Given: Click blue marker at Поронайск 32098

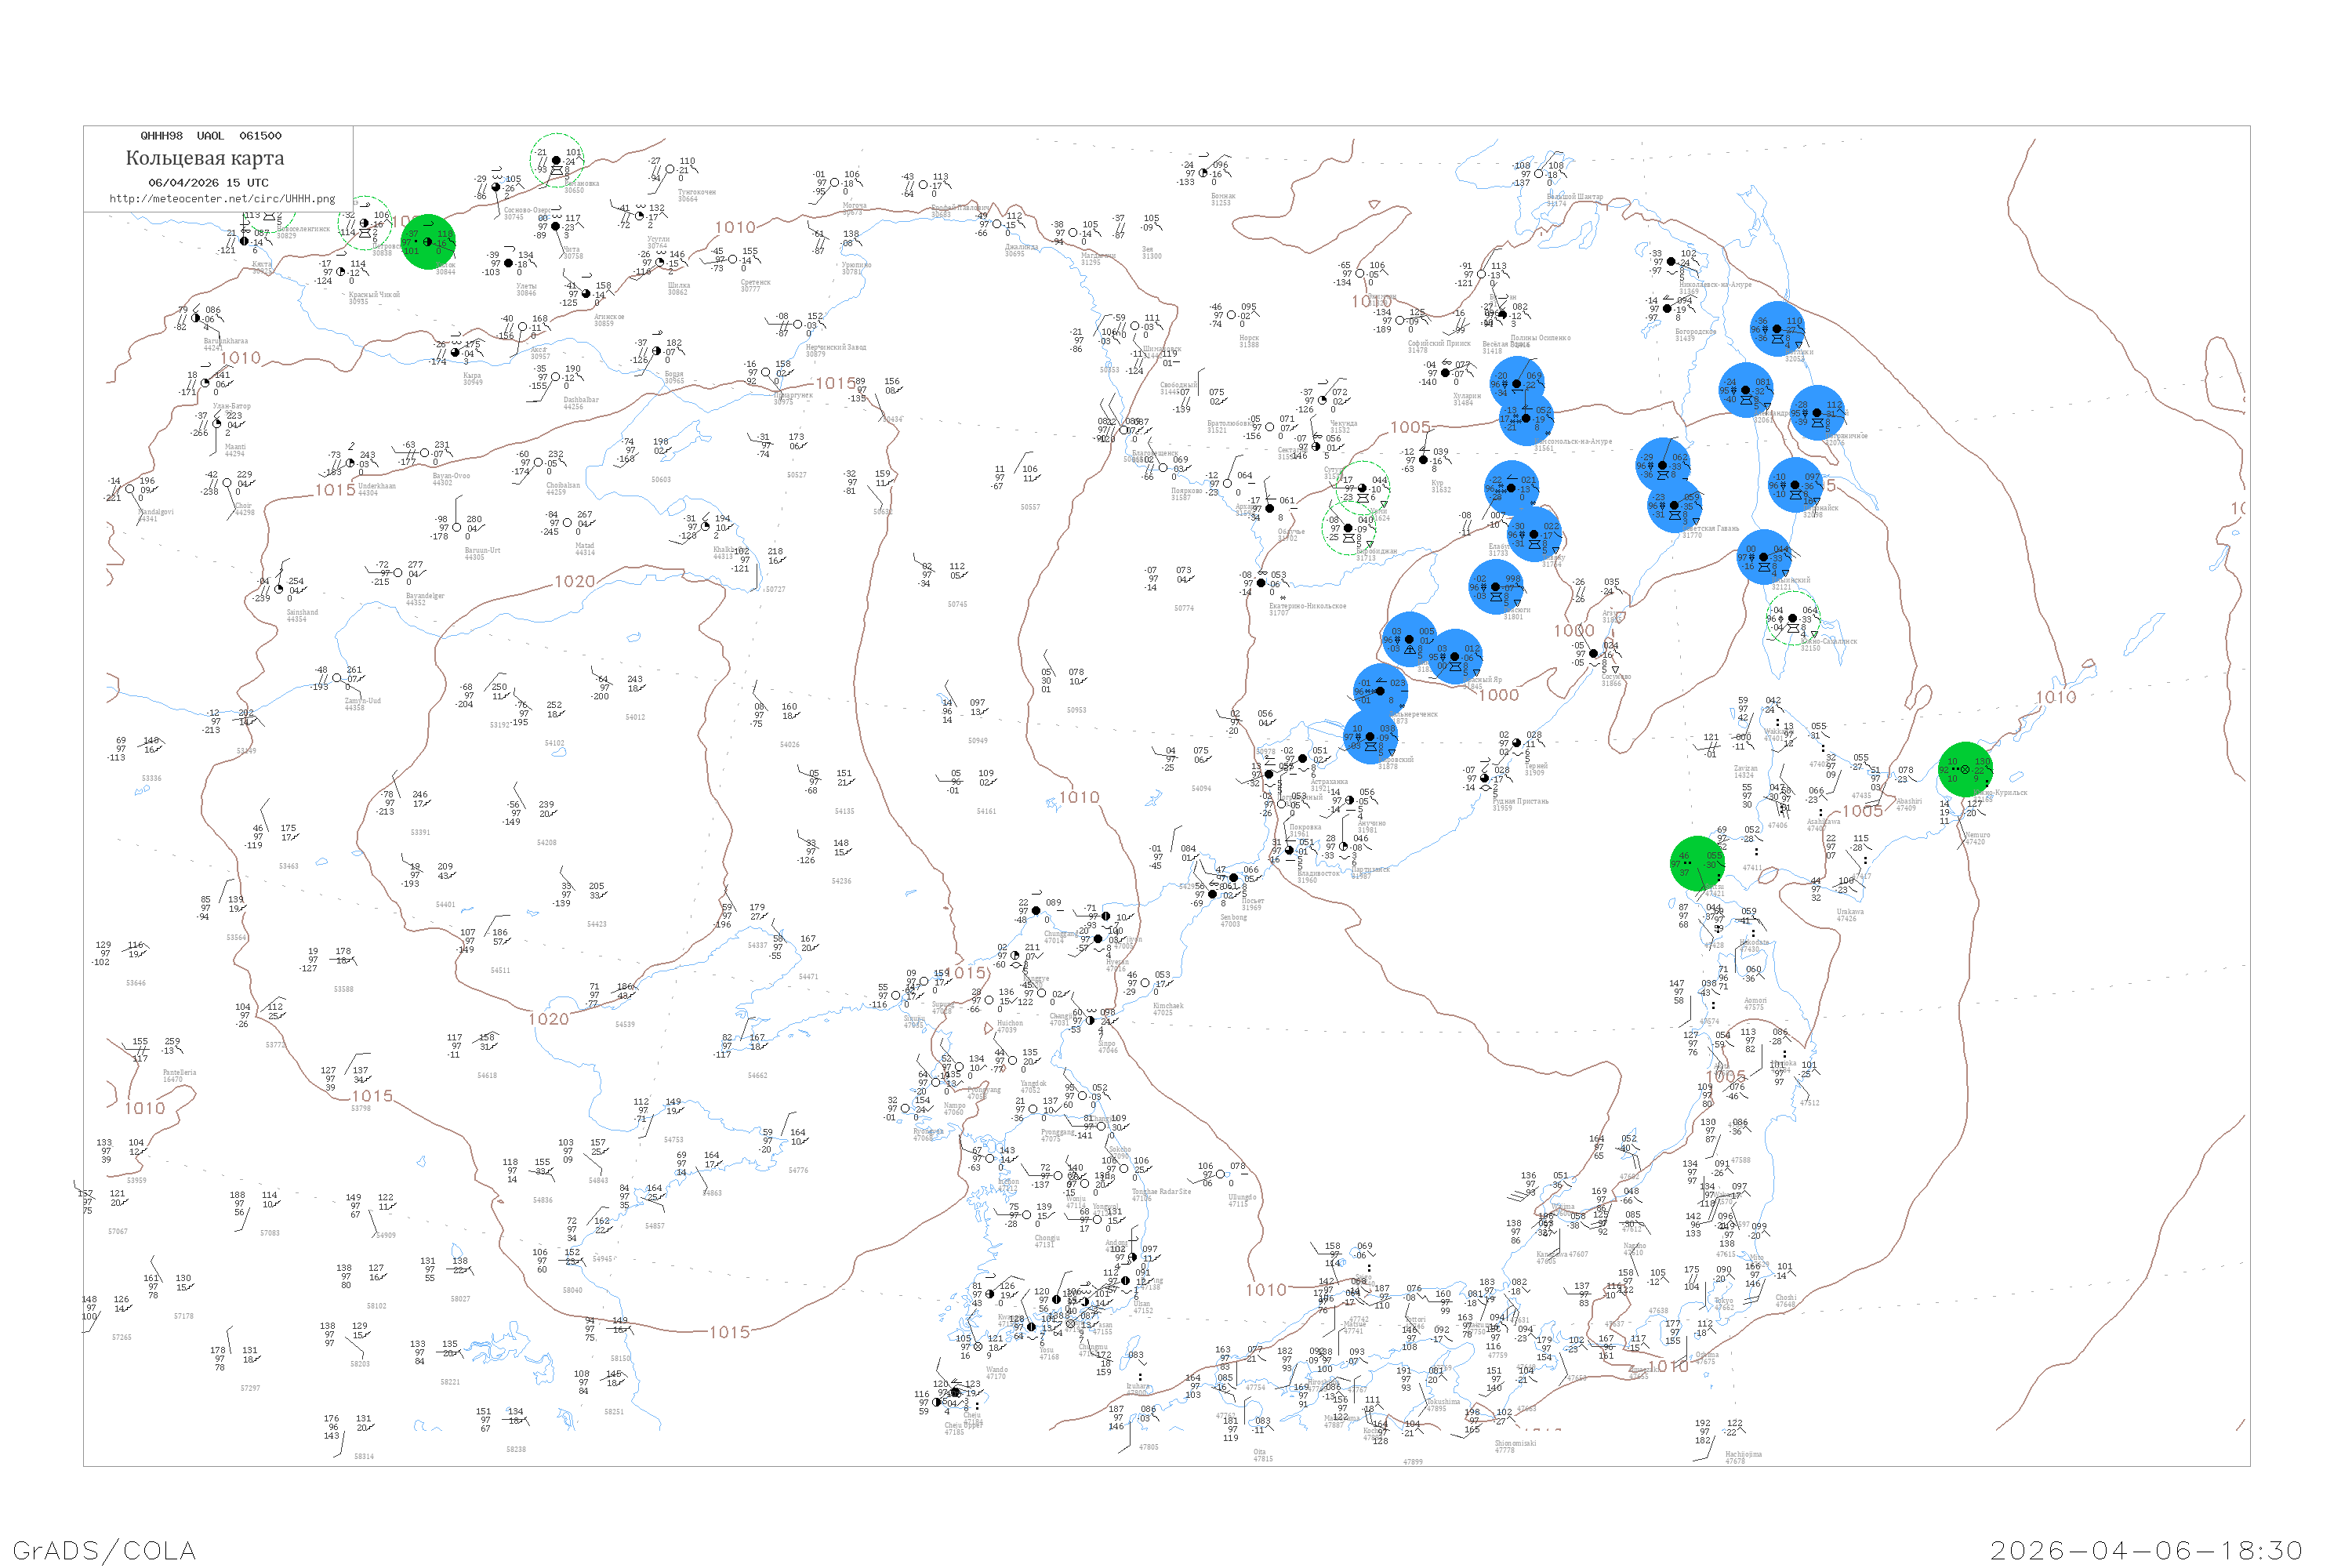Looking at the screenshot, I should [1796, 486].
